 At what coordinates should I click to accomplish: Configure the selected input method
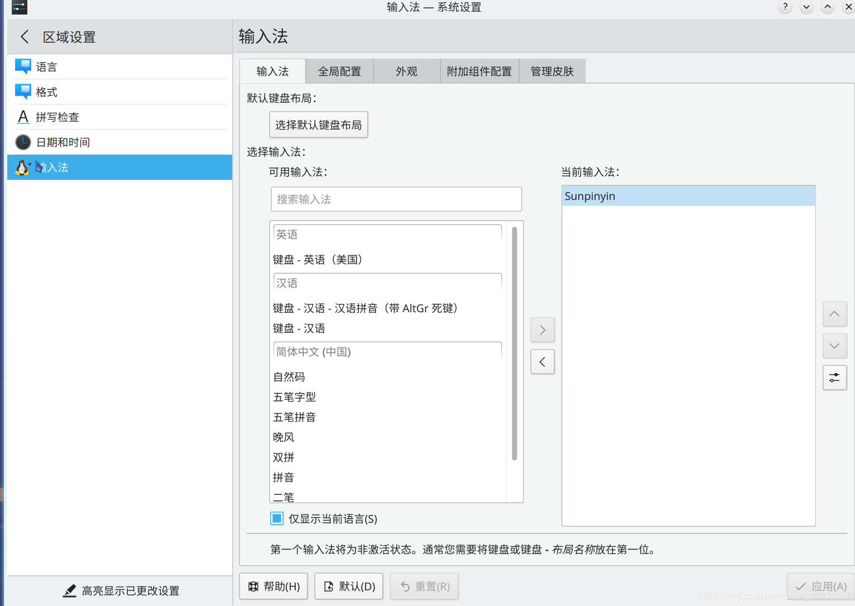834,378
